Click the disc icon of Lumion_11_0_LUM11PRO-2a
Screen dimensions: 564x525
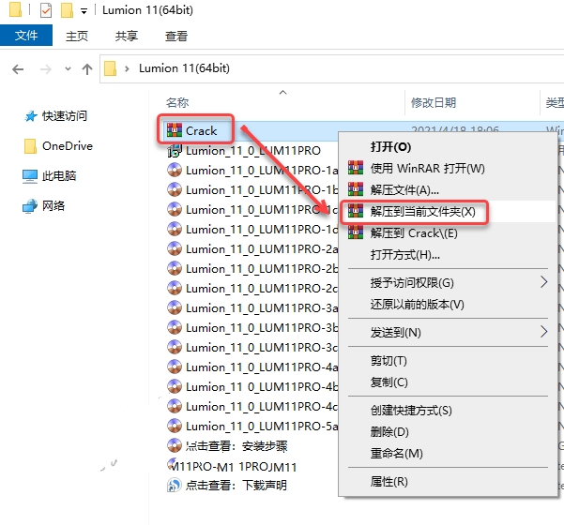(175, 249)
